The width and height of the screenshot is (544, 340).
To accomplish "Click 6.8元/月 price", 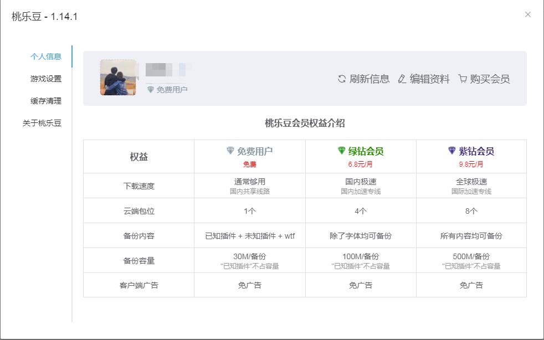I will pyautogui.click(x=361, y=164).
